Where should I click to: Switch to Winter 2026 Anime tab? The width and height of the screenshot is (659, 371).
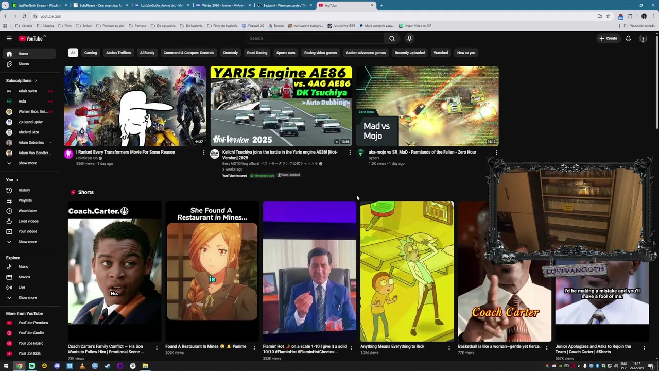223,5
